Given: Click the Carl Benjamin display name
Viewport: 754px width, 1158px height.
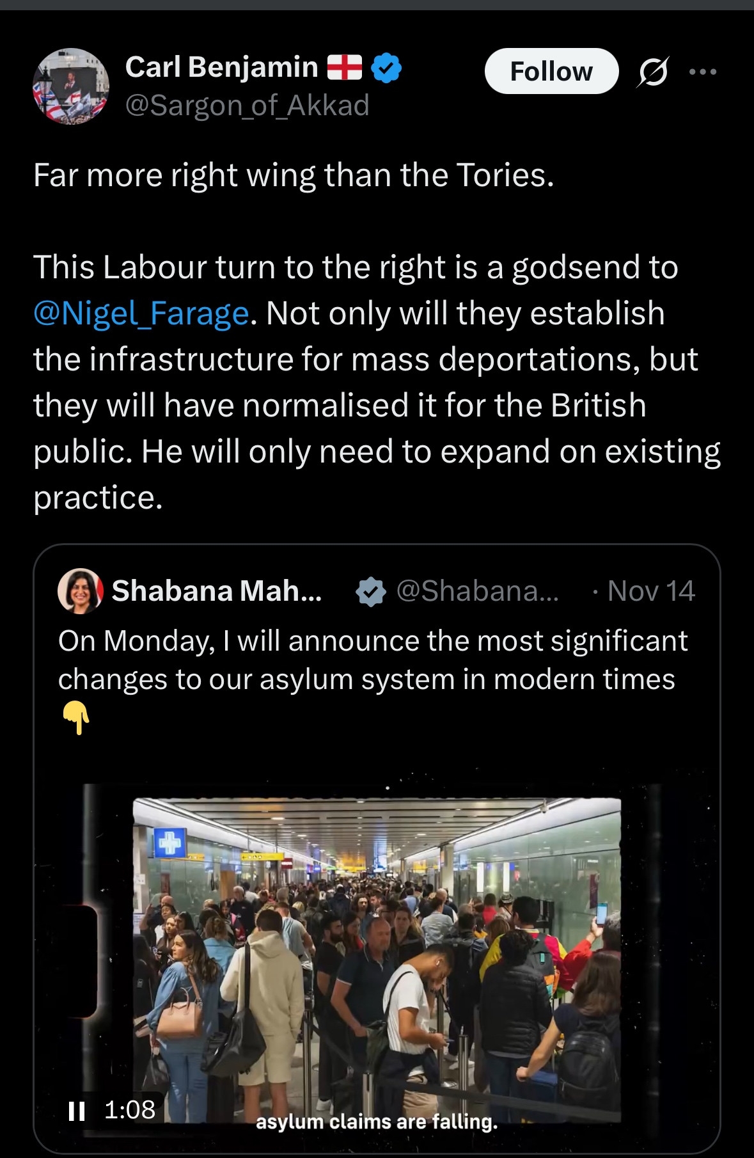Looking at the screenshot, I should 221,67.
